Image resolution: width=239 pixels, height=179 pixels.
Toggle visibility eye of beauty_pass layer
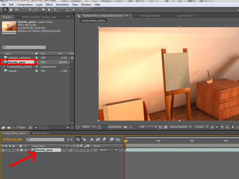click(3, 150)
